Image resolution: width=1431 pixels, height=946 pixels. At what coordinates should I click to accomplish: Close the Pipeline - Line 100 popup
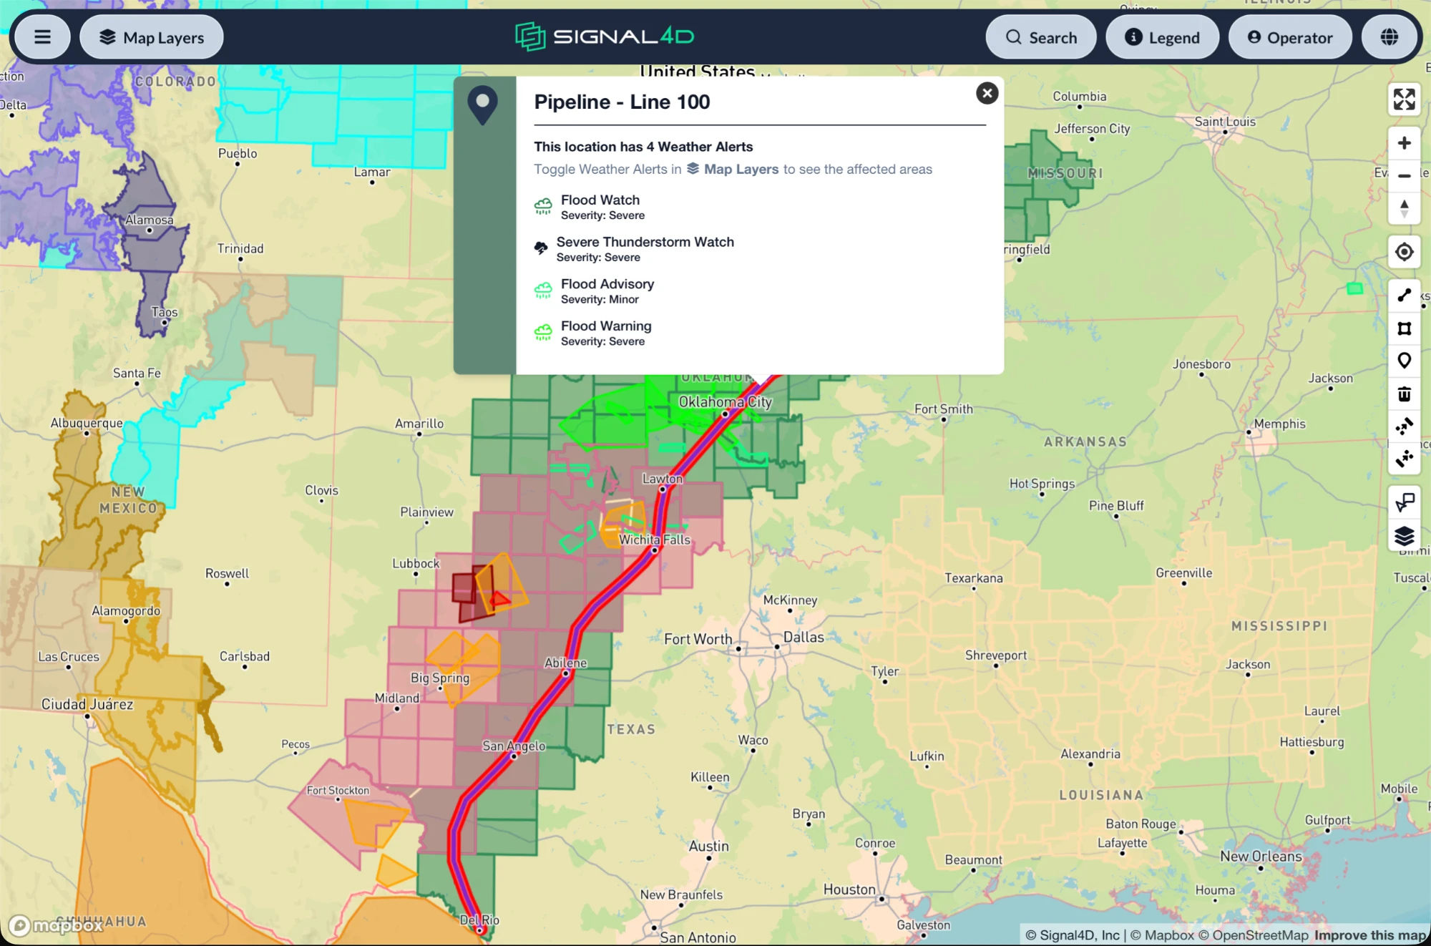987,93
